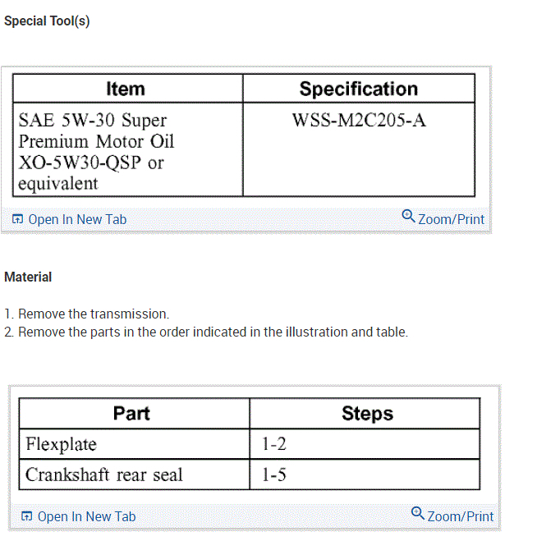Image resolution: width=537 pixels, height=550 pixels.
Task: Open the oil specification table in a new tab
Action: tap(77, 219)
